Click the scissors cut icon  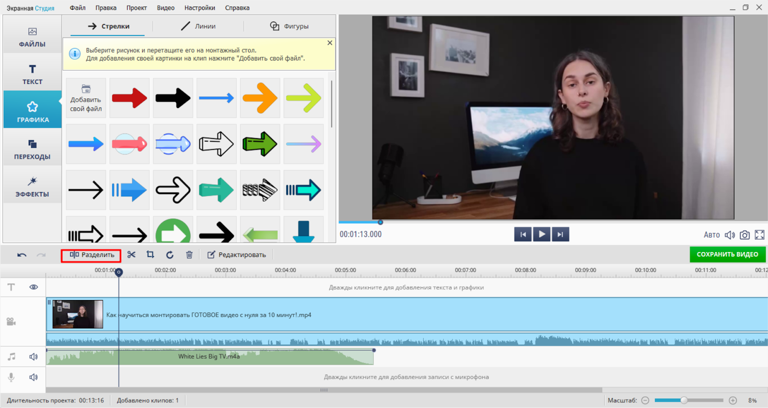[132, 255]
